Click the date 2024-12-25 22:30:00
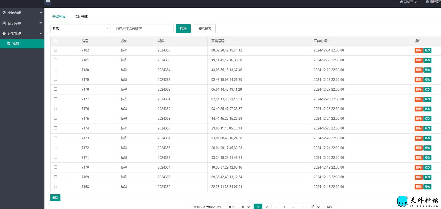This screenshot has width=441, height=209. (x=329, y=109)
